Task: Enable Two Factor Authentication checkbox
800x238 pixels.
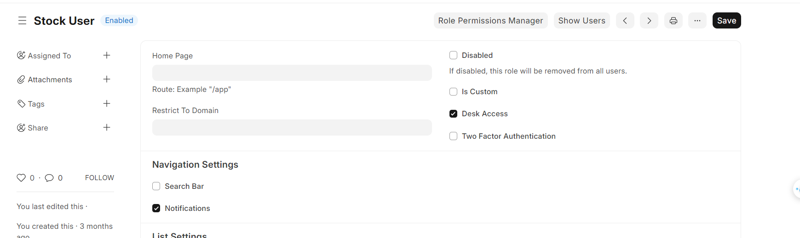Action: (453, 136)
